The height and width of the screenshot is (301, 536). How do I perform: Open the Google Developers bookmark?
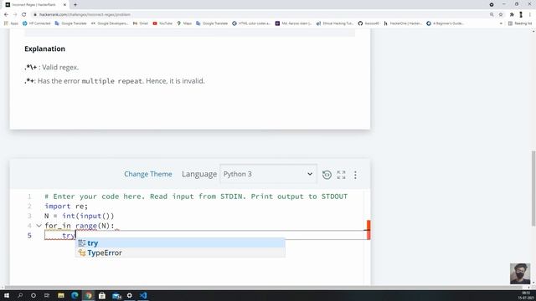click(x=110, y=23)
